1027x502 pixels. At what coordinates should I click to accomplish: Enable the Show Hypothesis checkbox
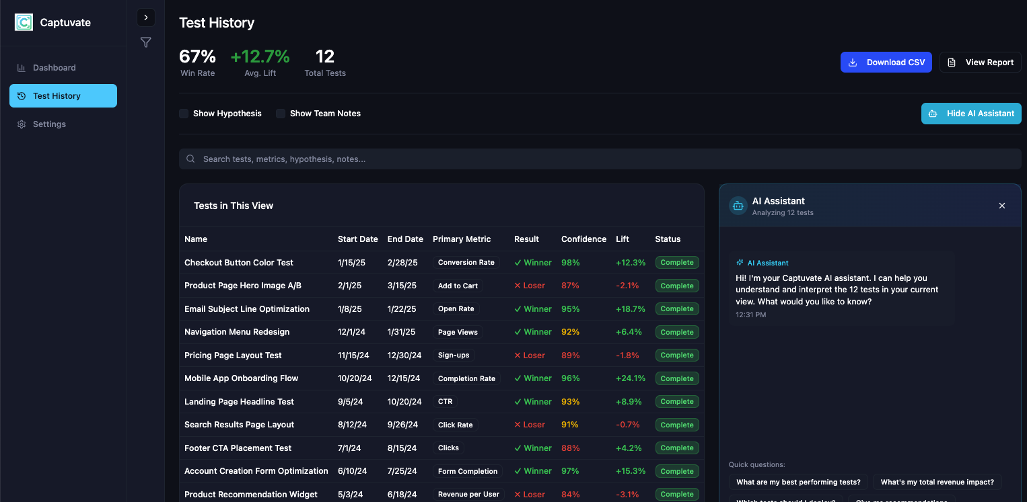click(184, 113)
